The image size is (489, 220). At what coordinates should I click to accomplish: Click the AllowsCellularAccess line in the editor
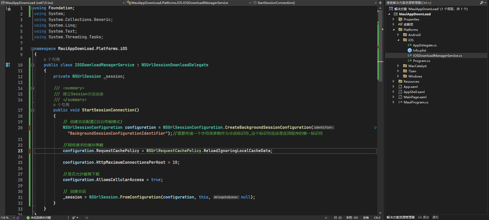point(113,180)
